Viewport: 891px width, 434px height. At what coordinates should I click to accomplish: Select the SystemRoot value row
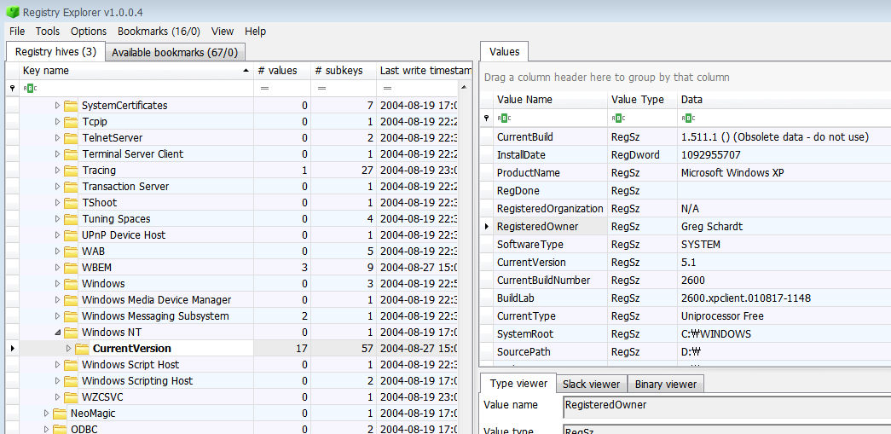pos(685,334)
